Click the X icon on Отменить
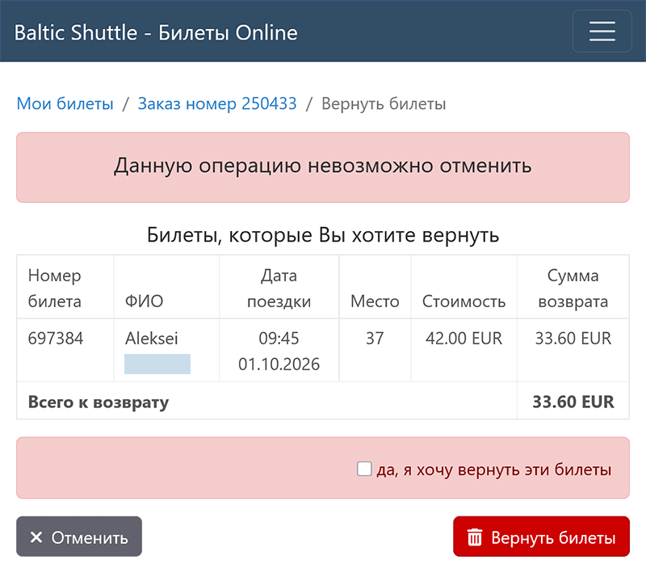Viewport: 646px width, 577px height. [x=36, y=537]
